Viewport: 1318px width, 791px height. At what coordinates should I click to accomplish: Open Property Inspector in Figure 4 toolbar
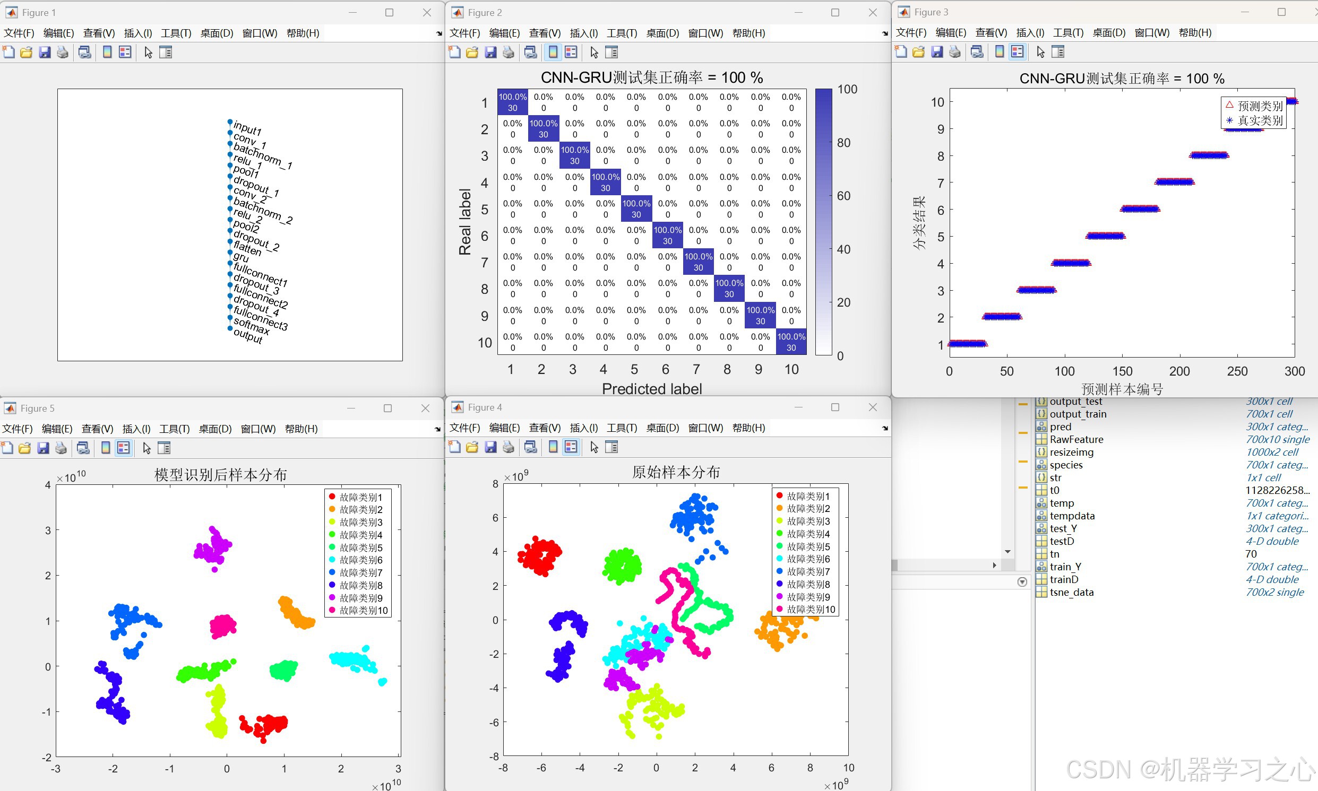pyautogui.click(x=612, y=447)
